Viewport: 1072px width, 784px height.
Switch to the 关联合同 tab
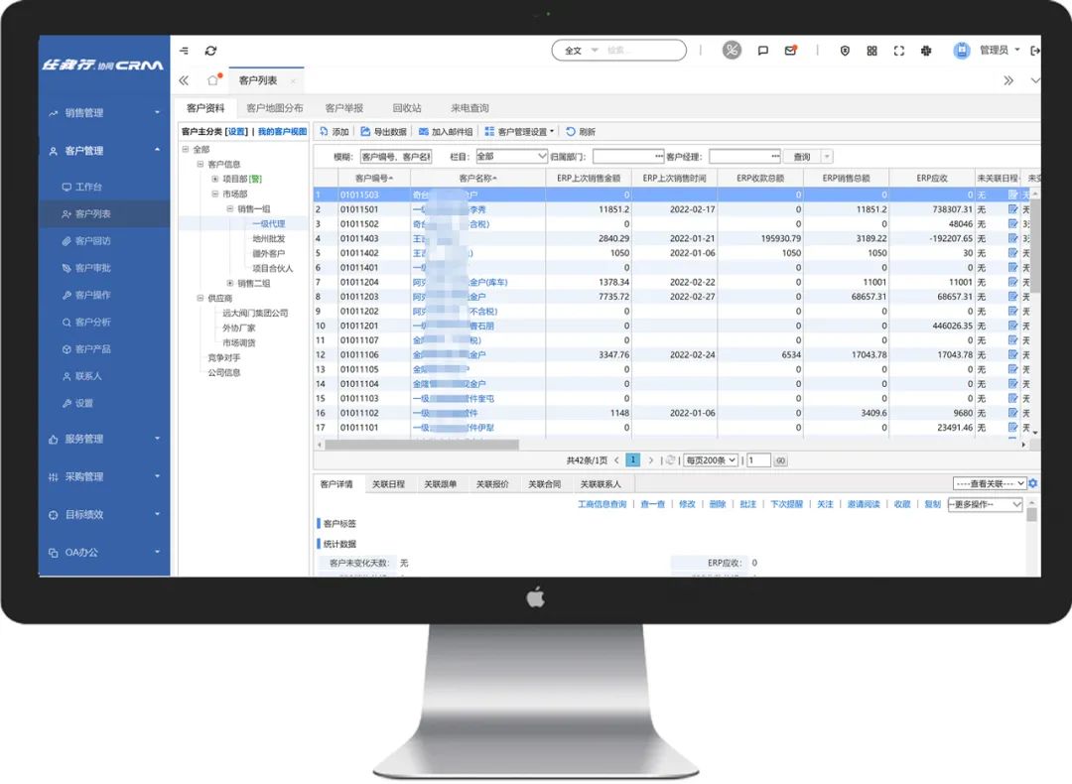(544, 484)
